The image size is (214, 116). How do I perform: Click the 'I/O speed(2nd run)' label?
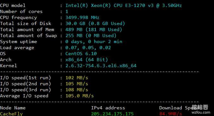(x=26, y=84)
